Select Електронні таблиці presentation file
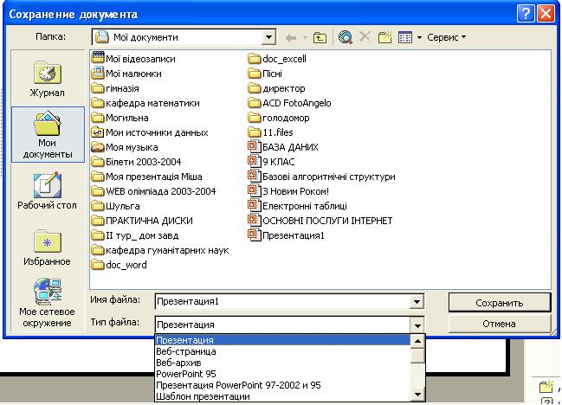Viewport: 562px width, 405px height. [298, 206]
